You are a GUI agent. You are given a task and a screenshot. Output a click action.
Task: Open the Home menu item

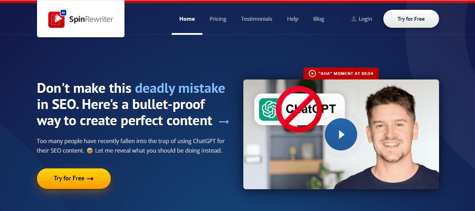[187, 19]
